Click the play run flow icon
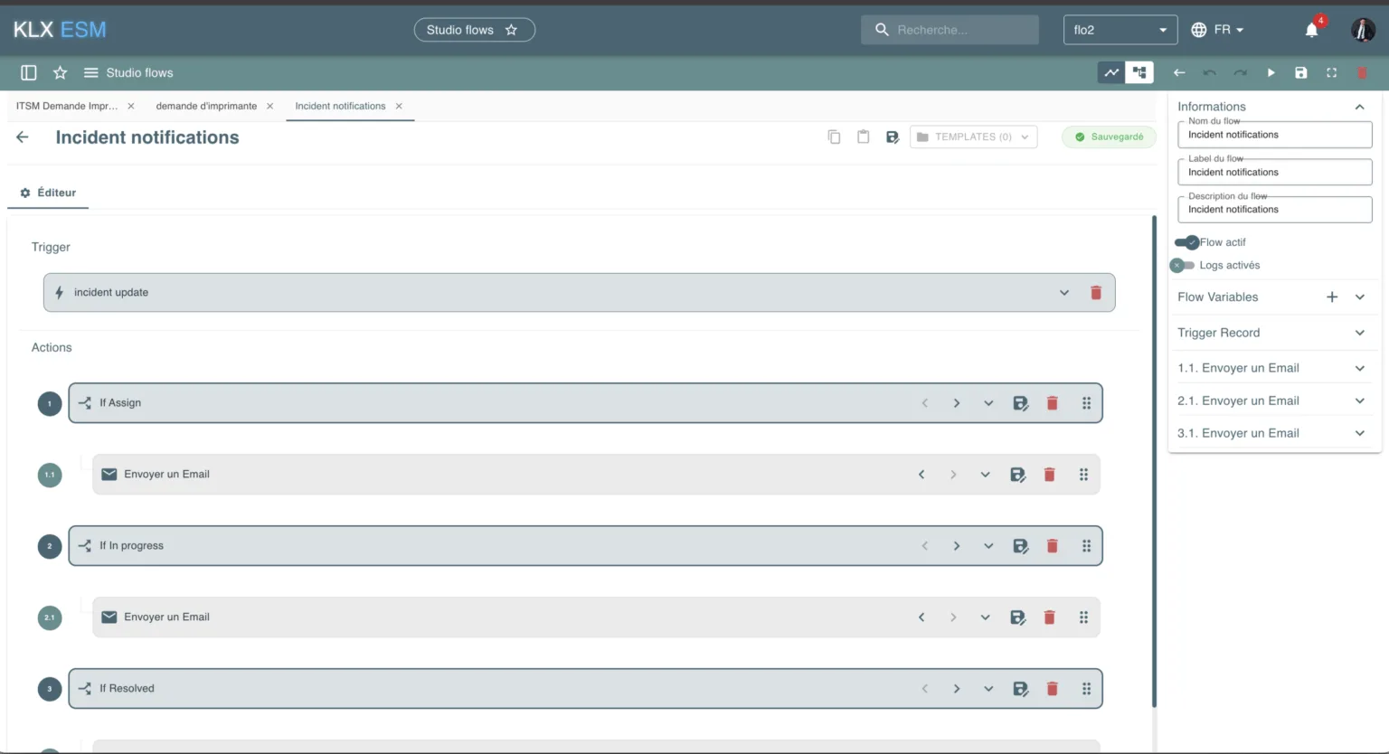The width and height of the screenshot is (1389, 754). click(1271, 72)
